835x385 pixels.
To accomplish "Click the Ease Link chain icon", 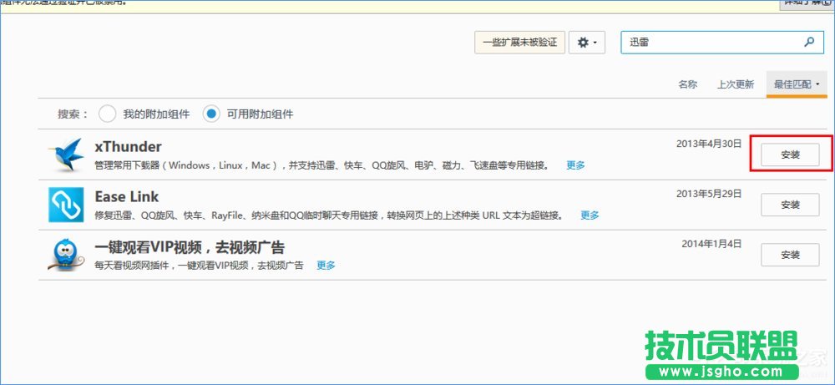I will coord(66,205).
